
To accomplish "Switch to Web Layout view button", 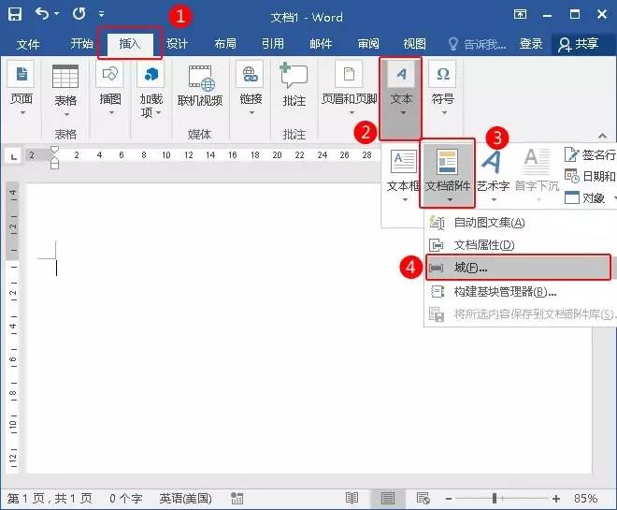I will [x=422, y=499].
